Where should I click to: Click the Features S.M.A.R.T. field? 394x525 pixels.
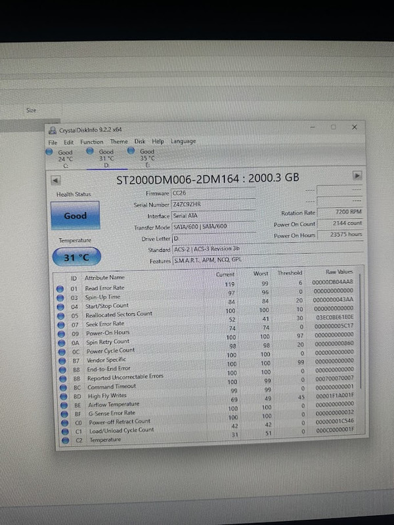coord(268,260)
